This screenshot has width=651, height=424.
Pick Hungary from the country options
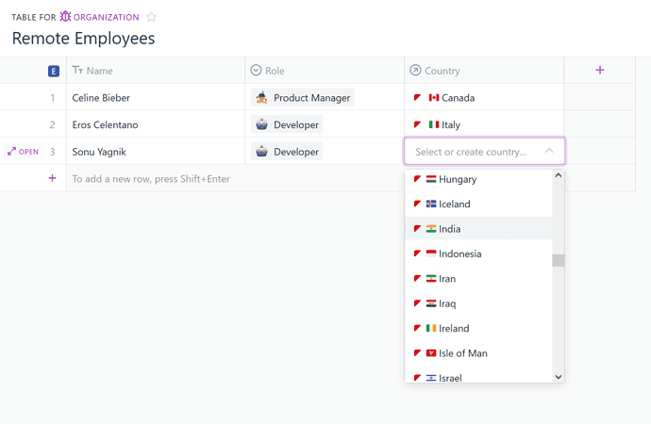pyautogui.click(x=457, y=179)
